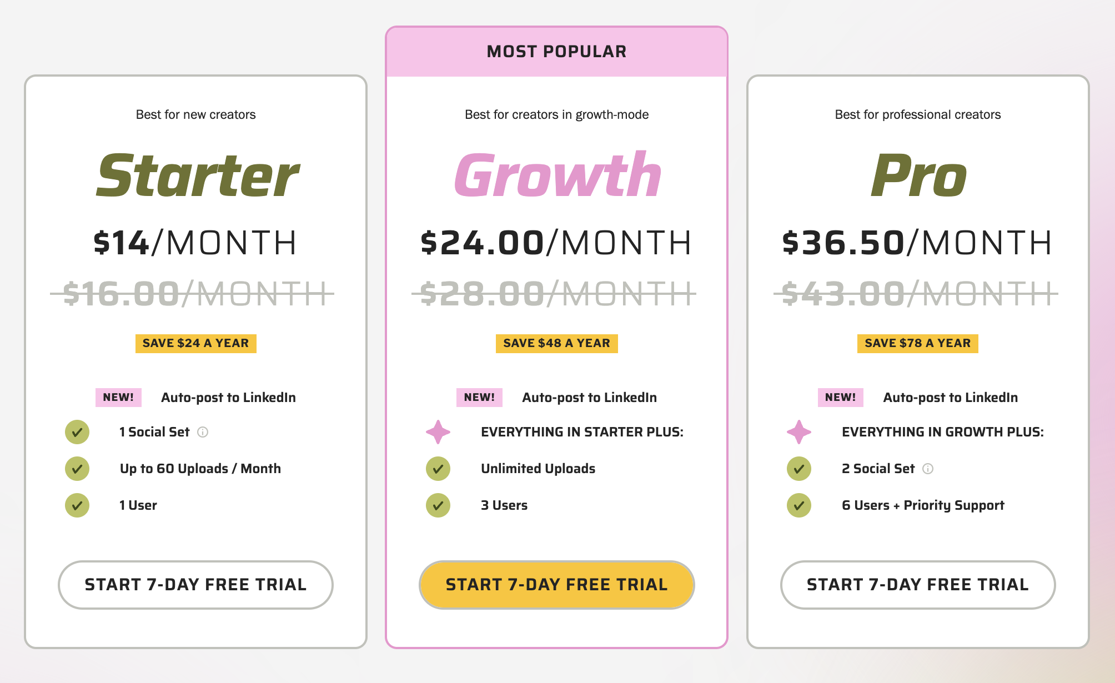Start 7-day free trial on the Growth plan
Viewport: 1115px width, 683px height.
click(x=556, y=584)
